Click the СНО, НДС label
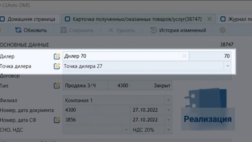 click(11, 130)
